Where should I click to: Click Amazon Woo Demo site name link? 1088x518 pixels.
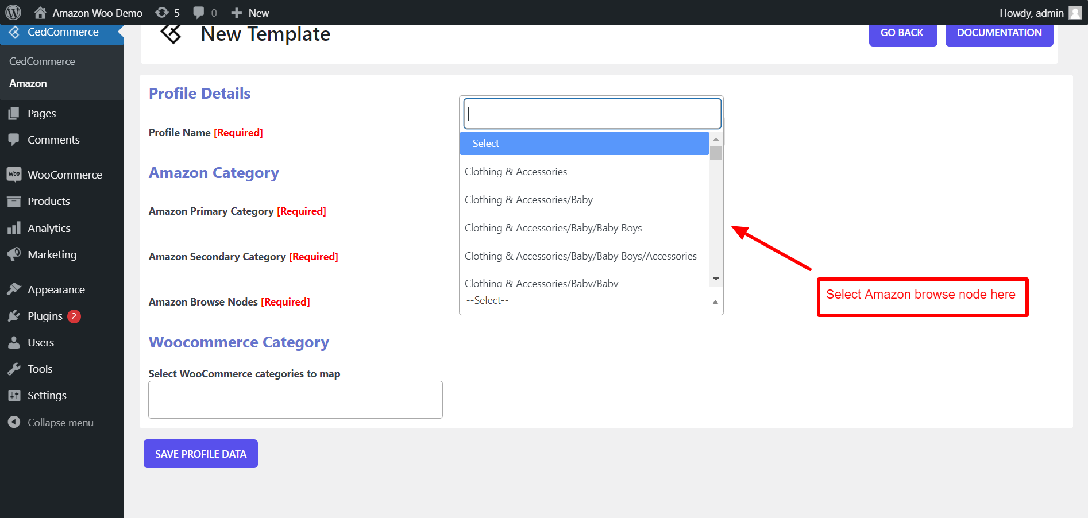[x=98, y=13]
